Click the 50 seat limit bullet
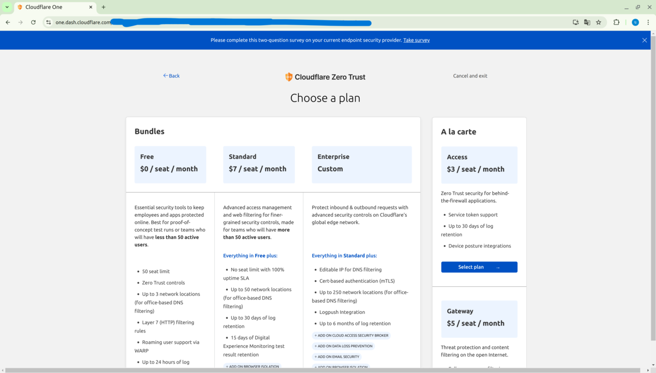This screenshot has height=373, width=656. click(156, 271)
